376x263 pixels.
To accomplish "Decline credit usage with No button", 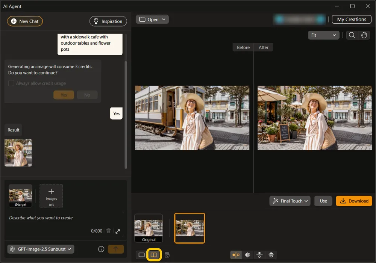I will point(87,95).
